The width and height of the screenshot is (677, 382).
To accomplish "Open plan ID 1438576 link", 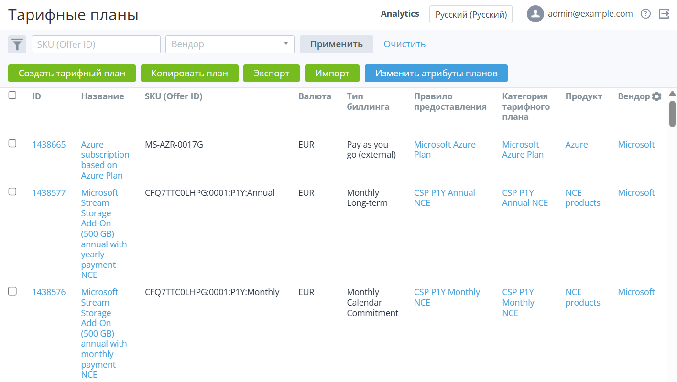I will 49,292.
